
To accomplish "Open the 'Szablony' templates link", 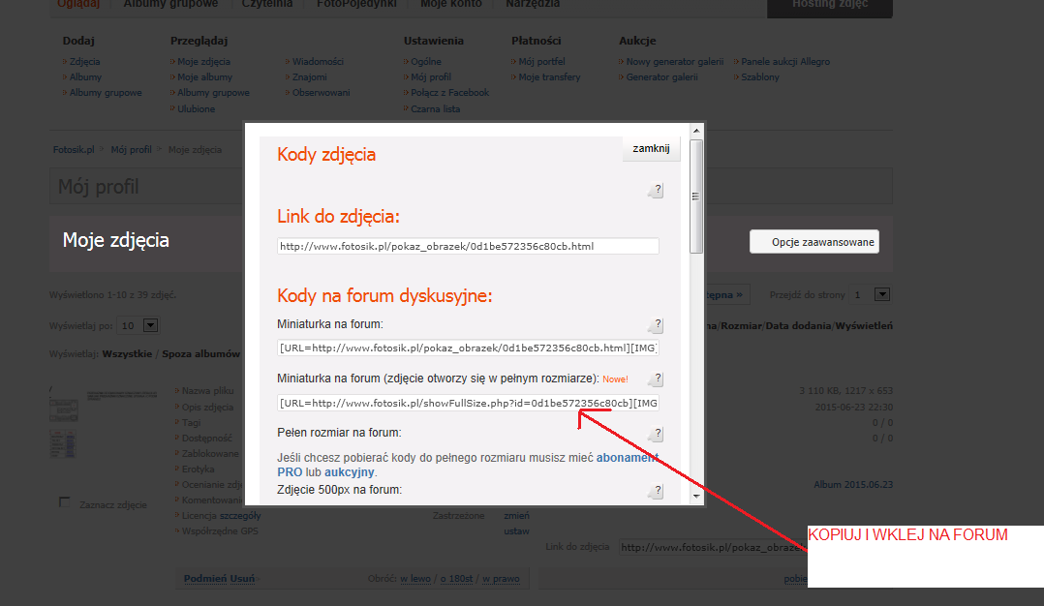I will click(760, 77).
